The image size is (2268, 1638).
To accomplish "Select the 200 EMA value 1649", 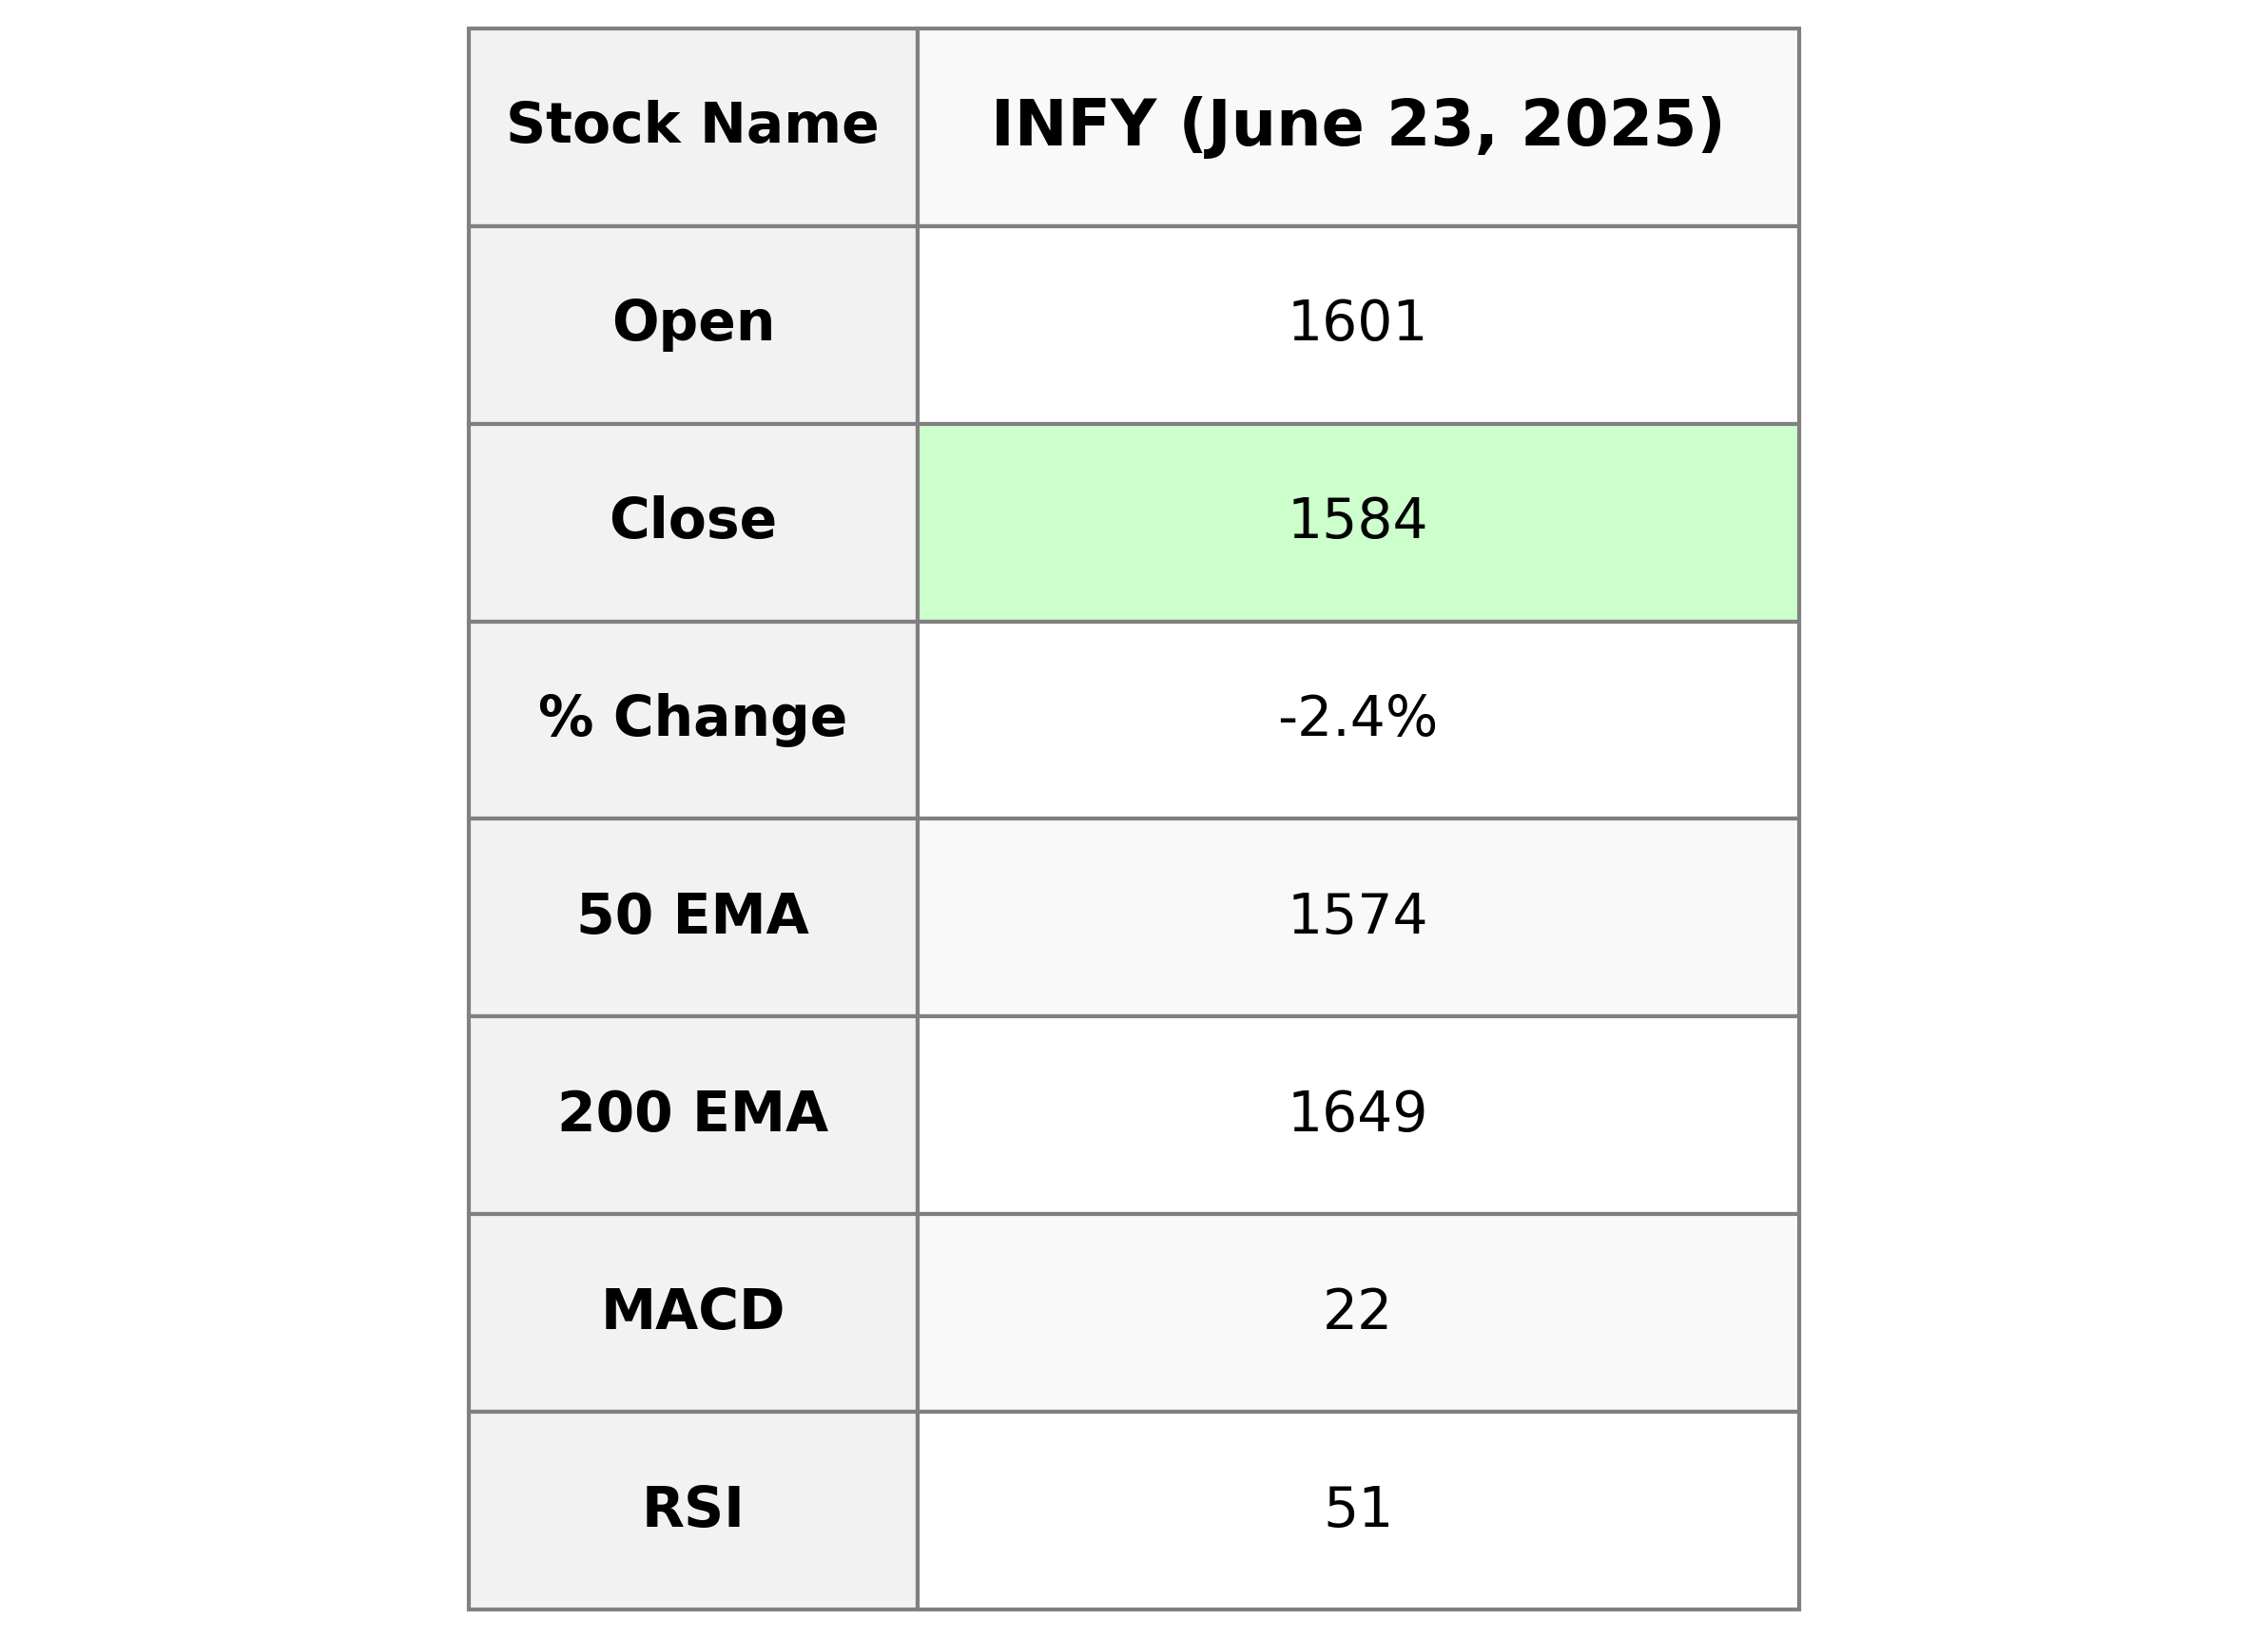I will pos(1358,1115).
